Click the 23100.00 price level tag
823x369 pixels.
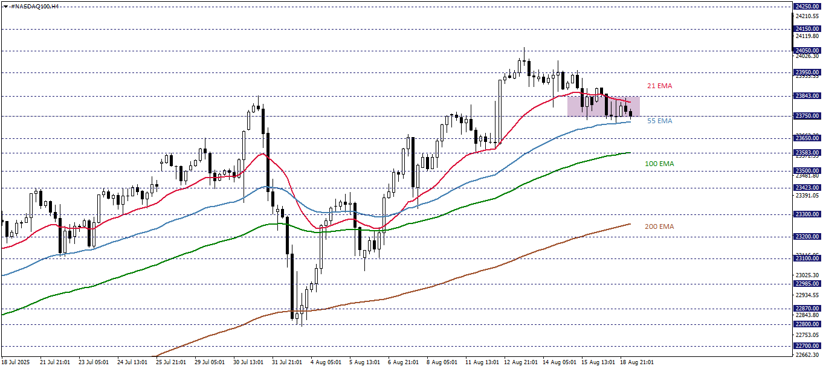point(807,258)
